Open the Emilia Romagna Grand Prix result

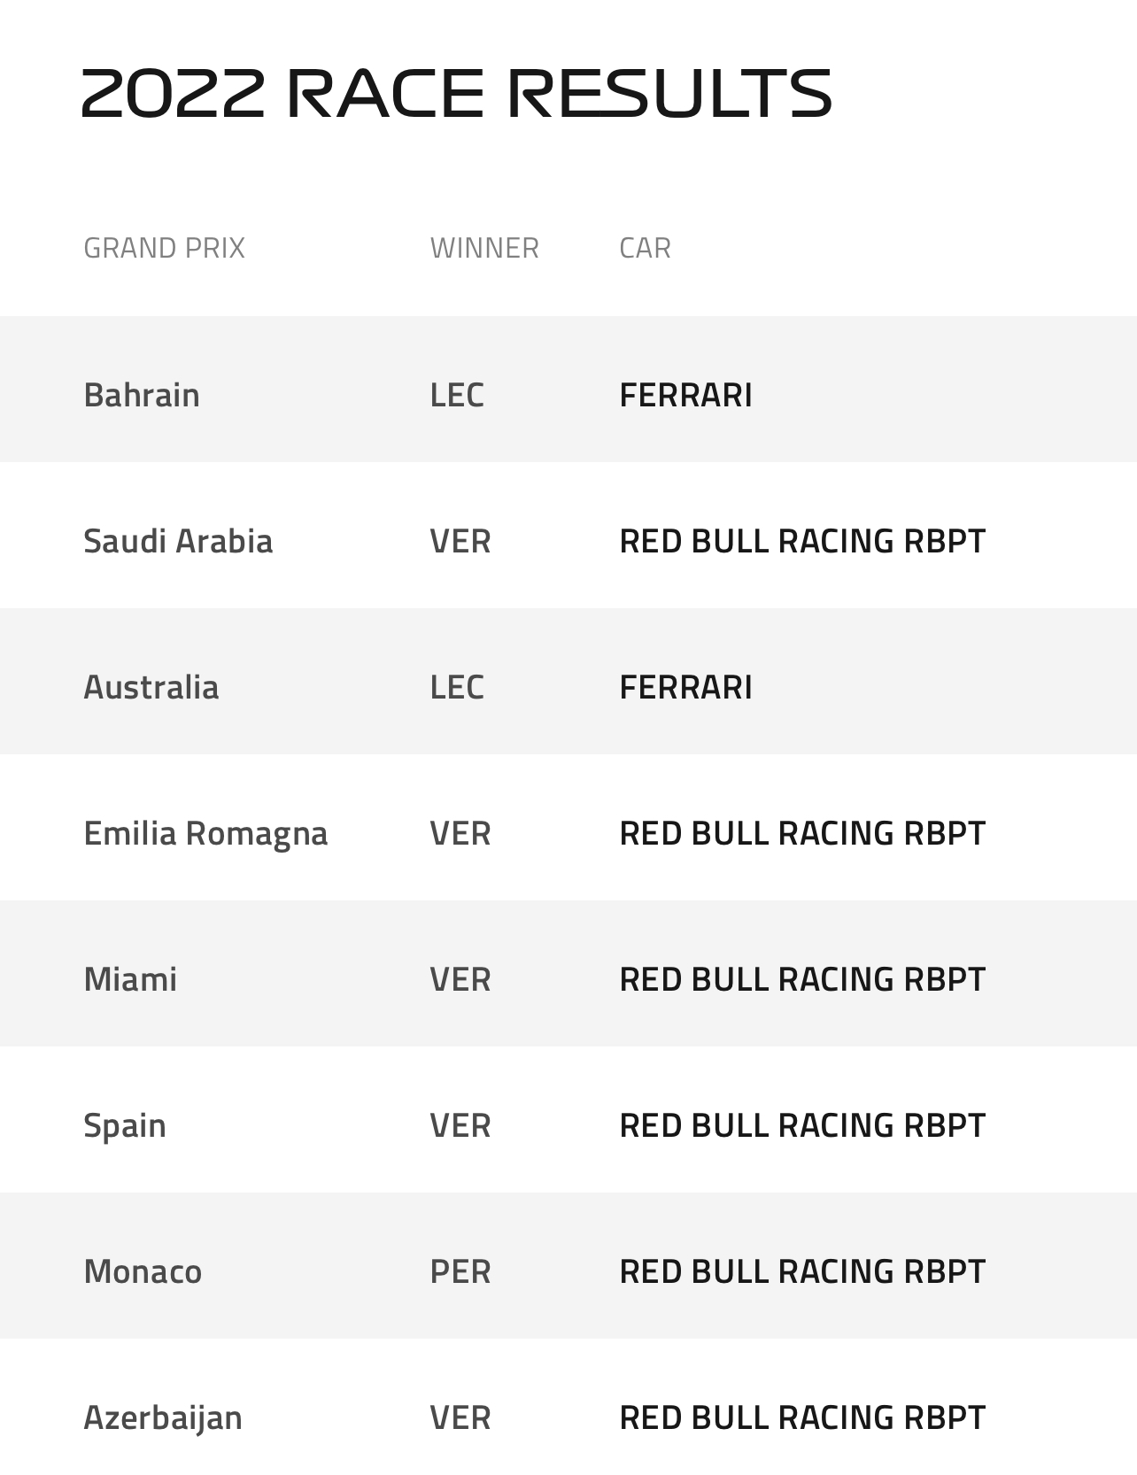tap(205, 834)
